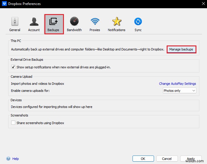This screenshot has width=207, height=164.
Task: Click the Help link
Action: (15, 159)
